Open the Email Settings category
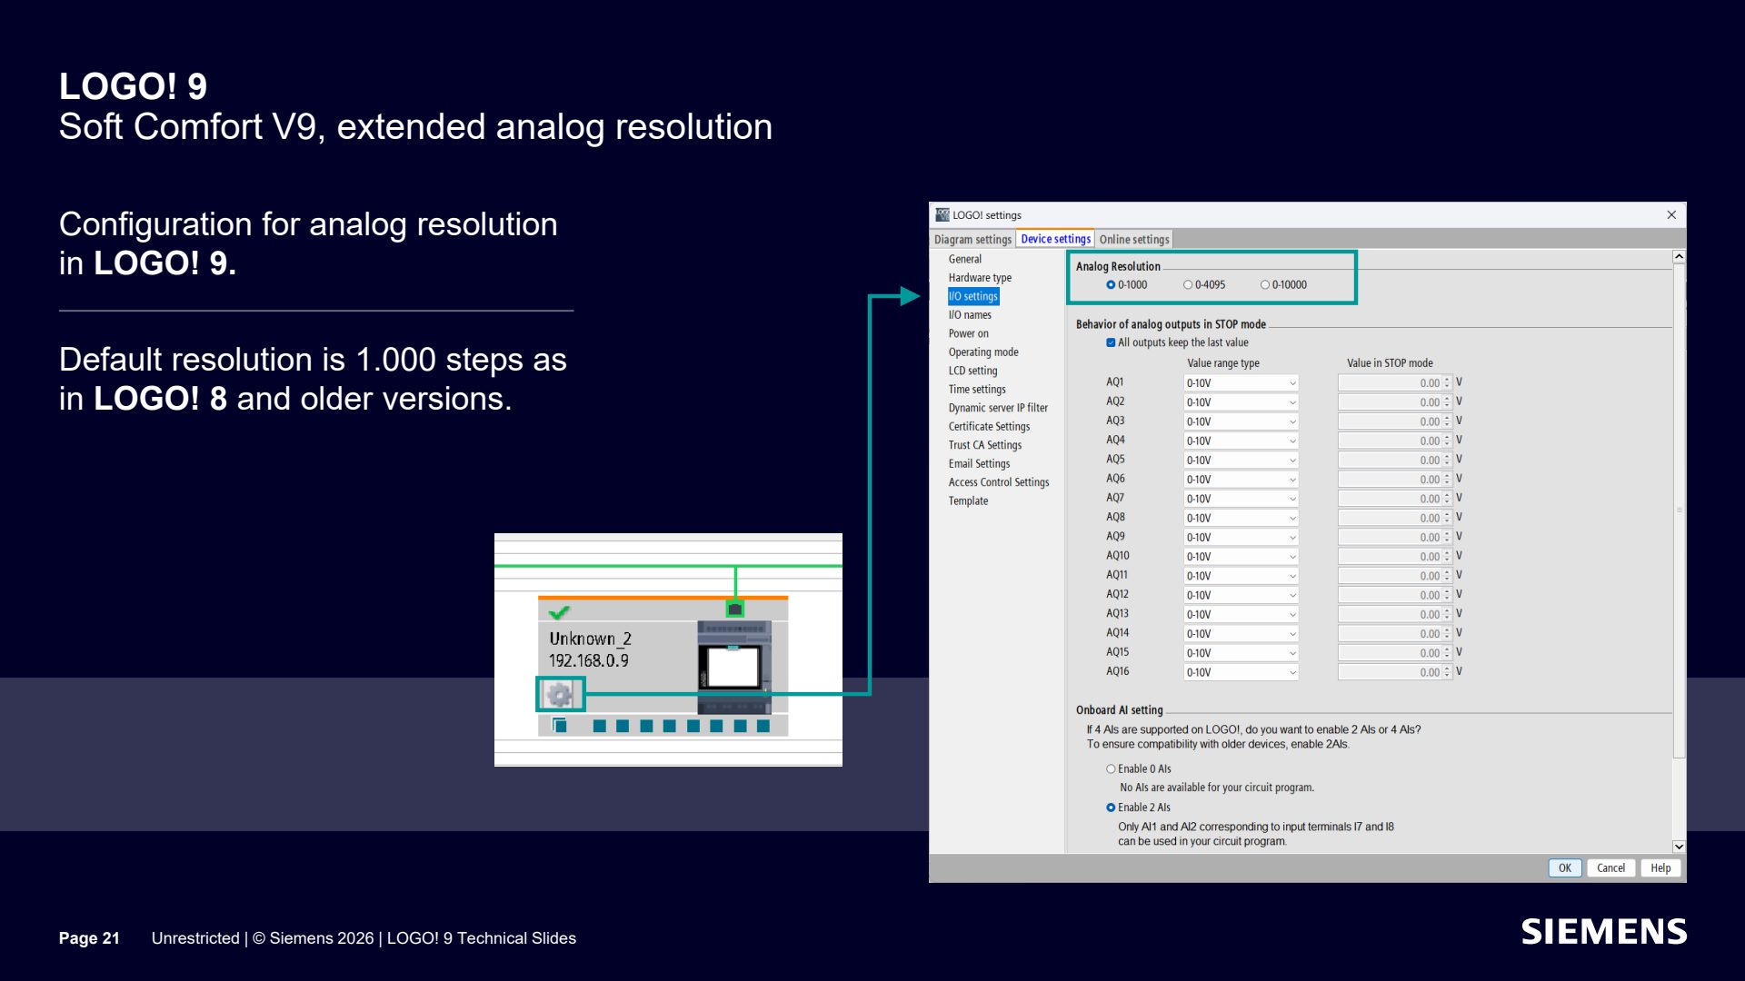 [979, 464]
